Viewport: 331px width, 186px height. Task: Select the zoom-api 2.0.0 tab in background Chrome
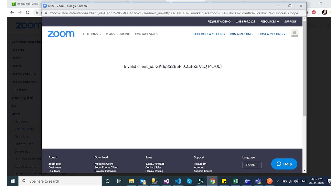coord(25,4)
